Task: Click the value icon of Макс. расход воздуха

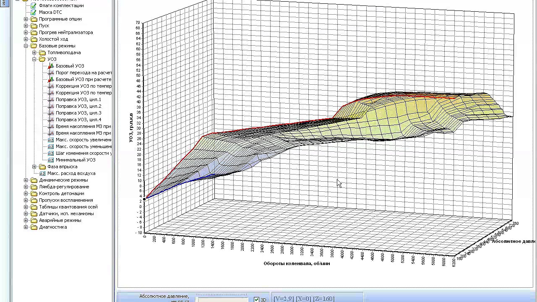Action: pos(42,173)
